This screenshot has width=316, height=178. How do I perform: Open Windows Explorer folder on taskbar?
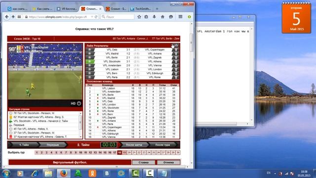pyautogui.click(x=48, y=174)
